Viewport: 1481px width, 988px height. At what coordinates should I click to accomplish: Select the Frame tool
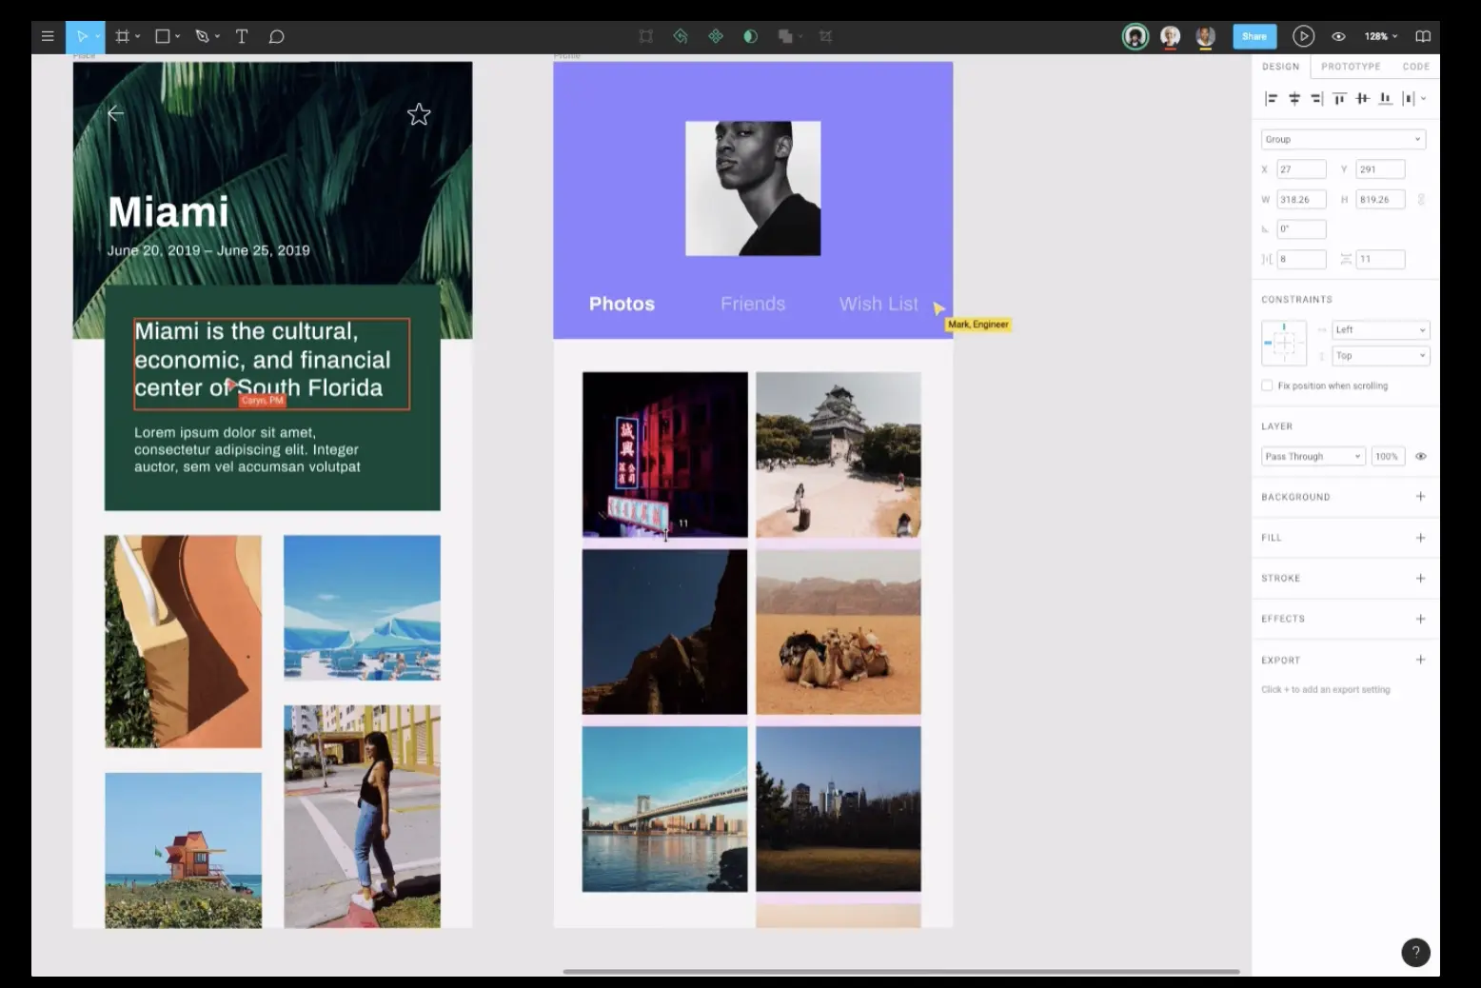coord(122,37)
